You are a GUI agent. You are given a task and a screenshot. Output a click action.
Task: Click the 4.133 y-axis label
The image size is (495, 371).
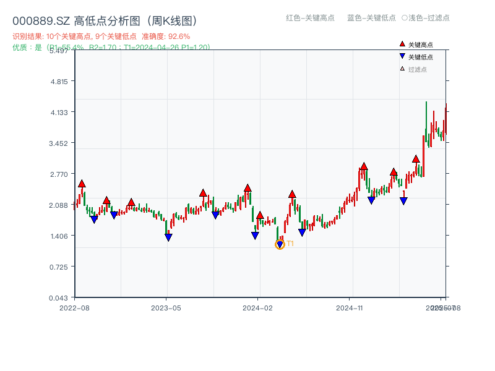point(59,113)
